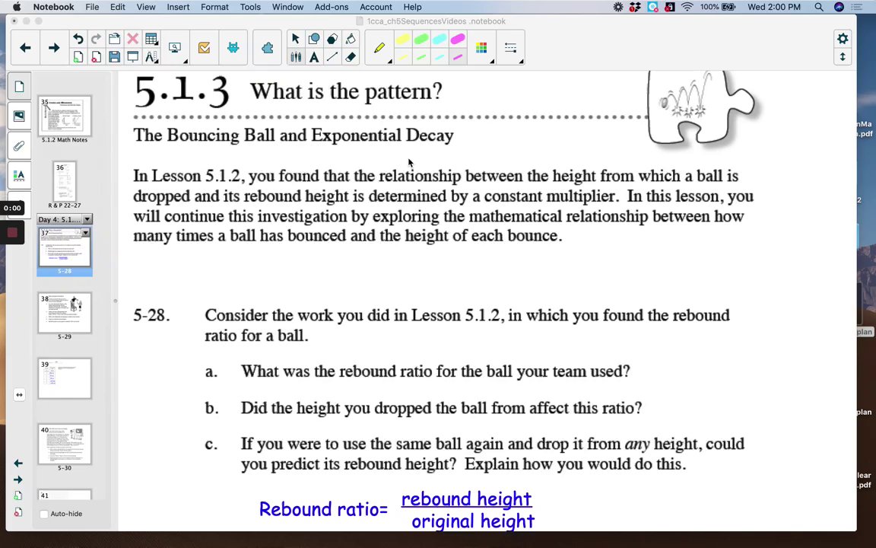Open the Response assessment checkmark icon
The width and height of the screenshot is (876, 548).
pyautogui.click(x=204, y=48)
